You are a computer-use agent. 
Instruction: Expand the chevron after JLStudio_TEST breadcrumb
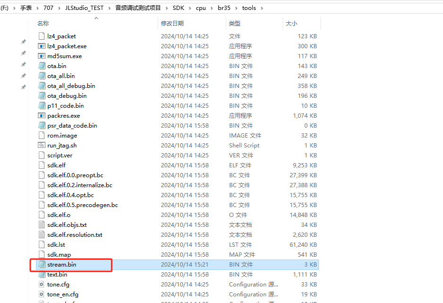pos(109,8)
